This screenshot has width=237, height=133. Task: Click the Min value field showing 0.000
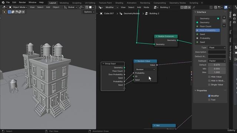click(217, 69)
